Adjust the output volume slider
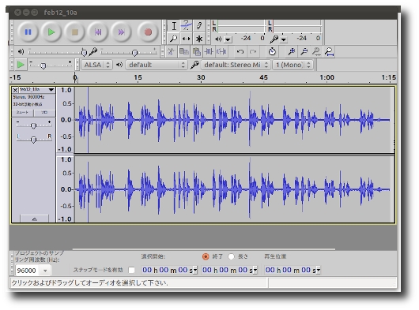The height and width of the screenshot is (310, 419). 57,52
